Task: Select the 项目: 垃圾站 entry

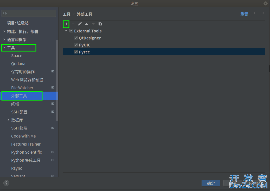Action: 18,23
